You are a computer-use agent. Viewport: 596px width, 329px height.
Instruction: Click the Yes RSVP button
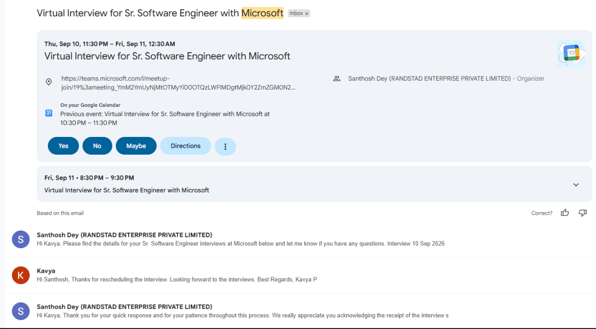click(x=63, y=146)
